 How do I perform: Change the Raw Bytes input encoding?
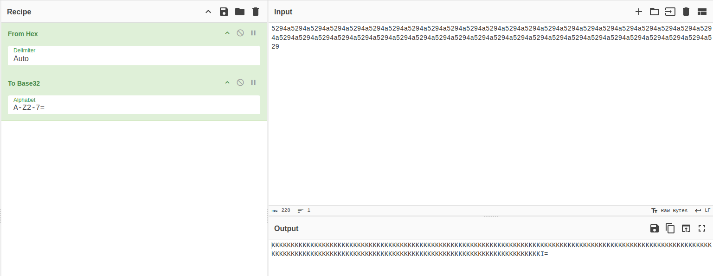coord(669,210)
